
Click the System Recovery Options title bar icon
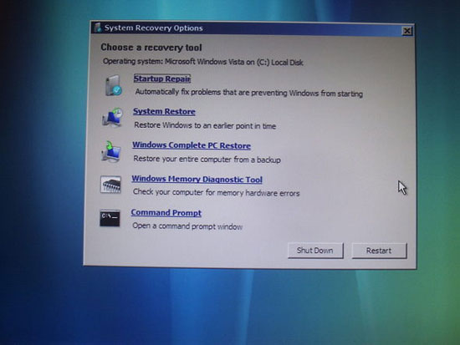pyautogui.click(x=98, y=28)
